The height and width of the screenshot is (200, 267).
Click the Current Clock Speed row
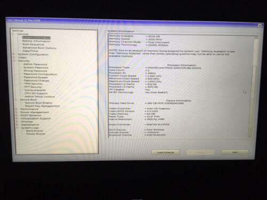tap(135, 76)
